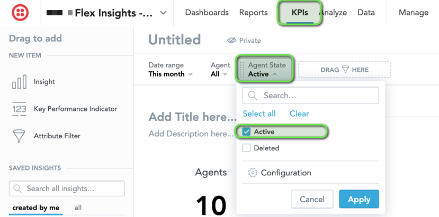
Task: Switch to the Dashboards tab
Action: (x=207, y=13)
